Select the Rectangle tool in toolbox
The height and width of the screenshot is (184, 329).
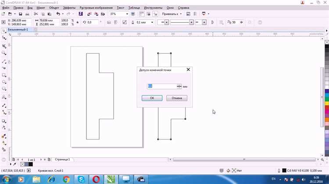(x=4, y=75)
